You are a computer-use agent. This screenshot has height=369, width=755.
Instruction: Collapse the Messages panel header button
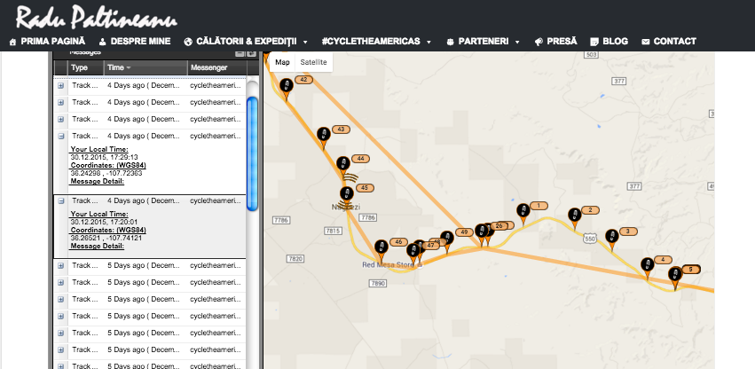coord(240,53)
